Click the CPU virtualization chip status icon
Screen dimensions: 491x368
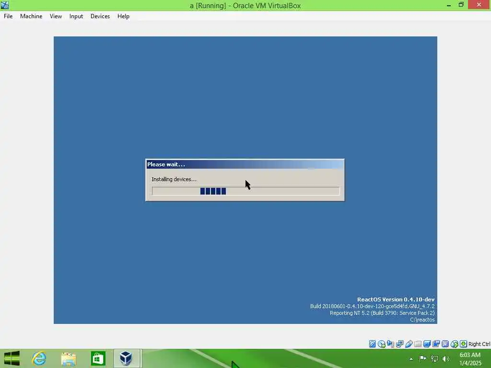coord(445,344)
